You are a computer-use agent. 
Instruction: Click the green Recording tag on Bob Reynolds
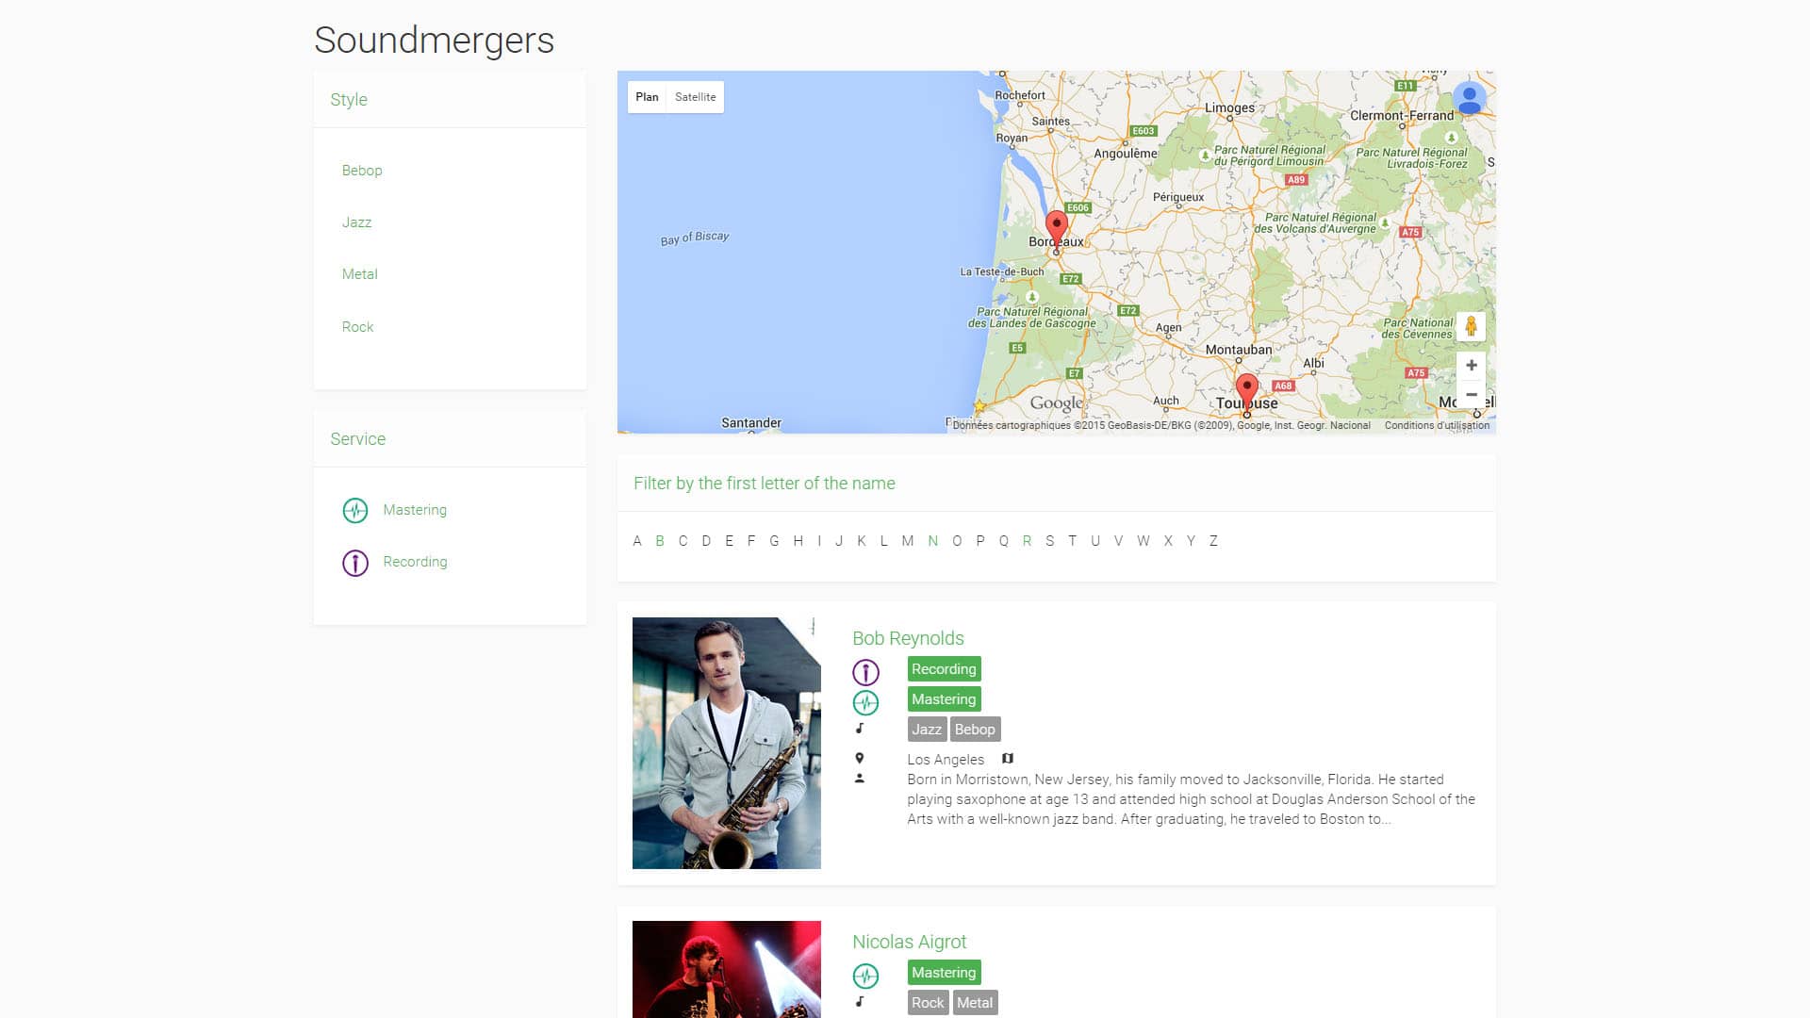click(x=944, y=669)
